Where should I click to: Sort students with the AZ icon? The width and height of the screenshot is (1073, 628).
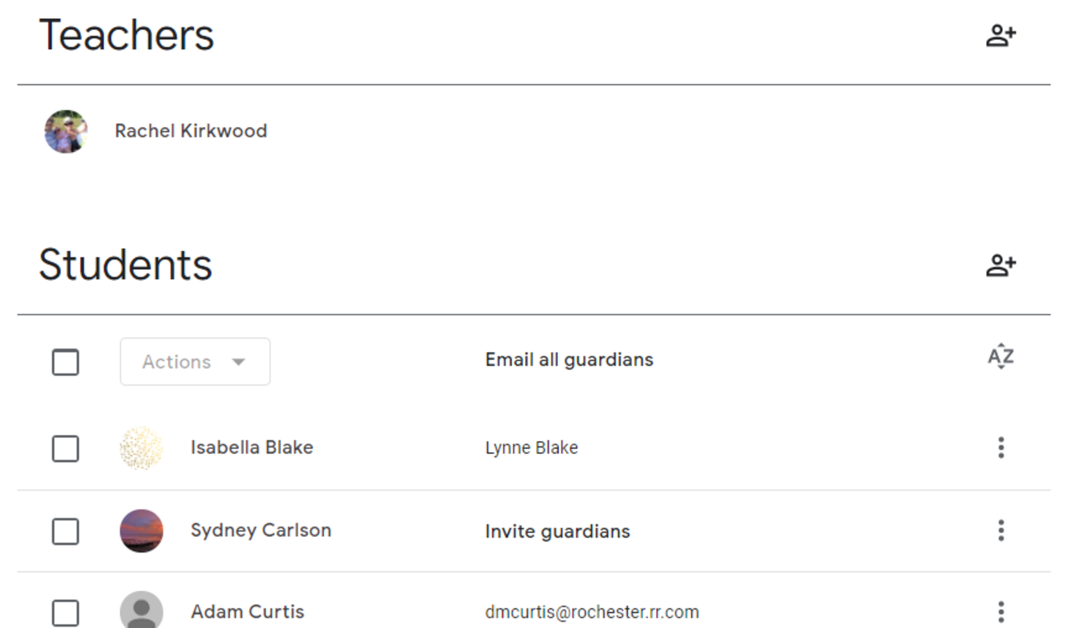click(1000, 357)
